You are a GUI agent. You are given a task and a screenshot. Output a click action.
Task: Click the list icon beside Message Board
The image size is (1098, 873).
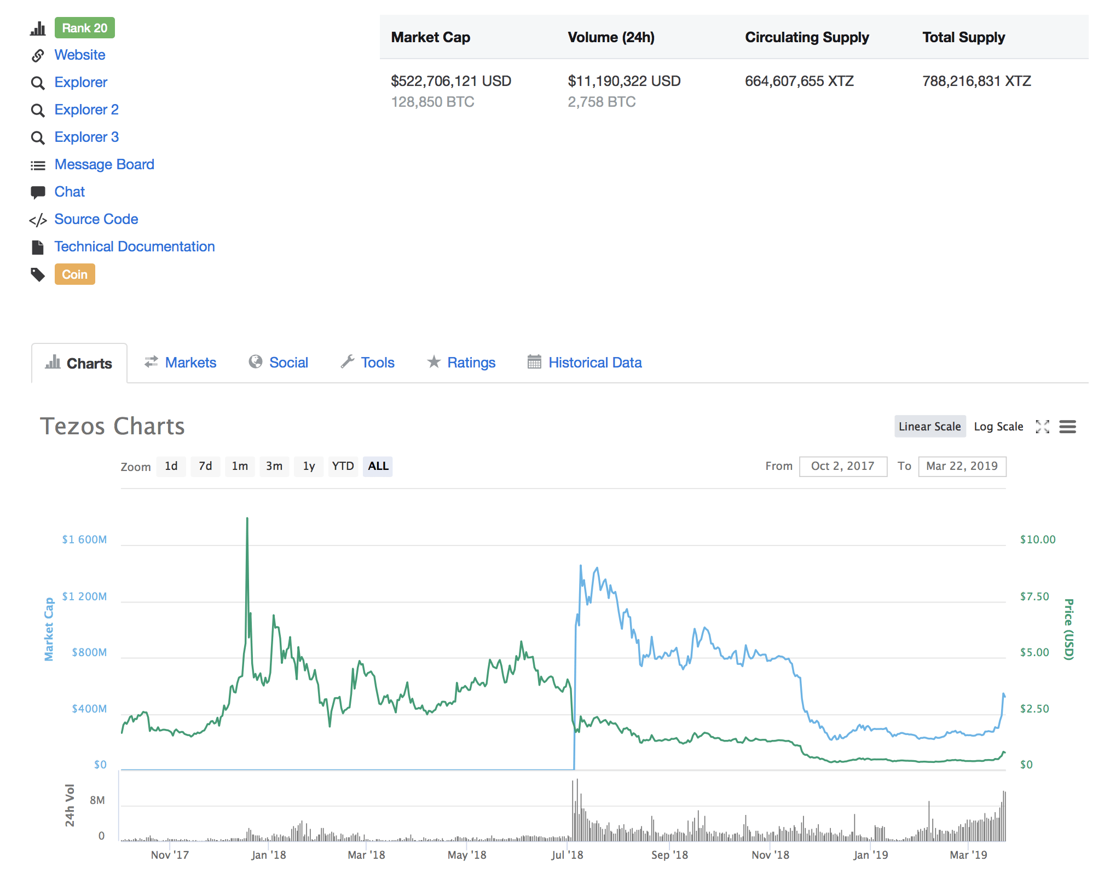point(38,165)
